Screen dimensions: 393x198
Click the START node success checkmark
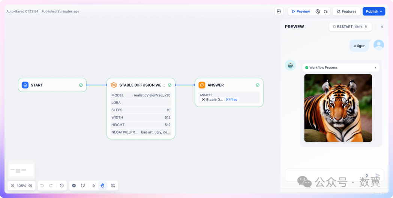[x=81, y=85]
